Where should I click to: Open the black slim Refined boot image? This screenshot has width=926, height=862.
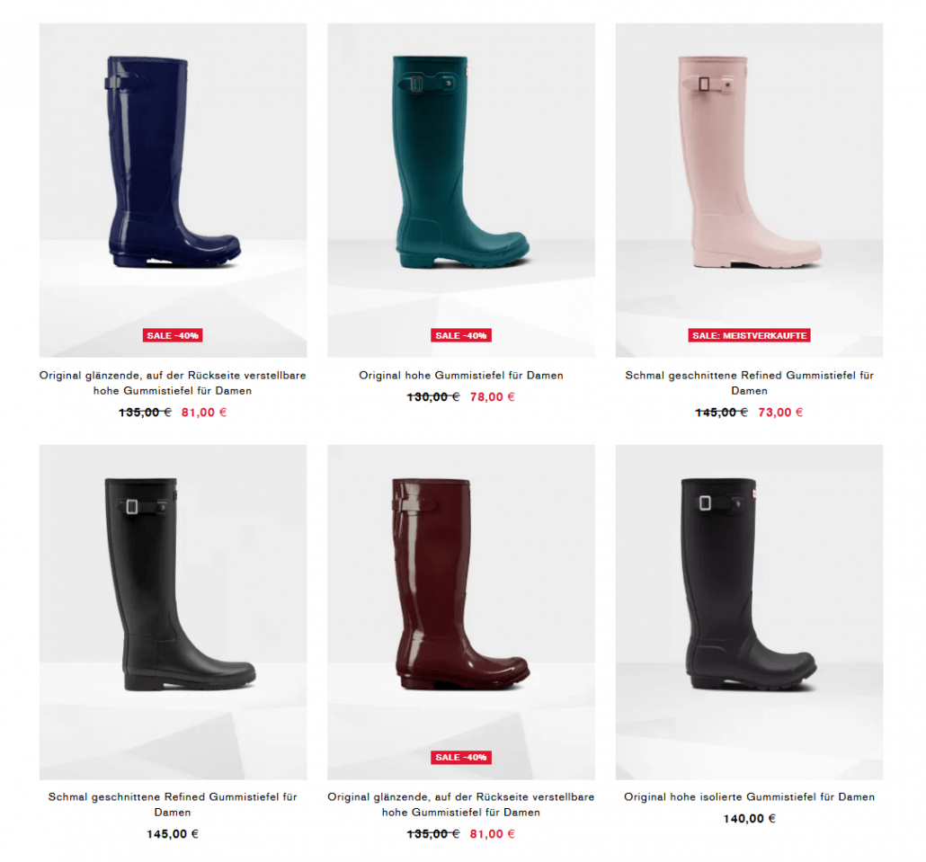coord(173,612)
